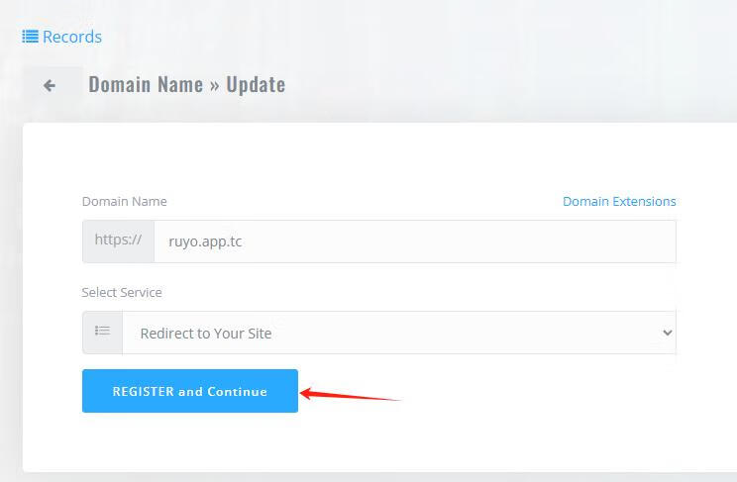This screenshot has width=737, height=482.
Task: Click the "Domain Name" field label
Action: (124, 201)
